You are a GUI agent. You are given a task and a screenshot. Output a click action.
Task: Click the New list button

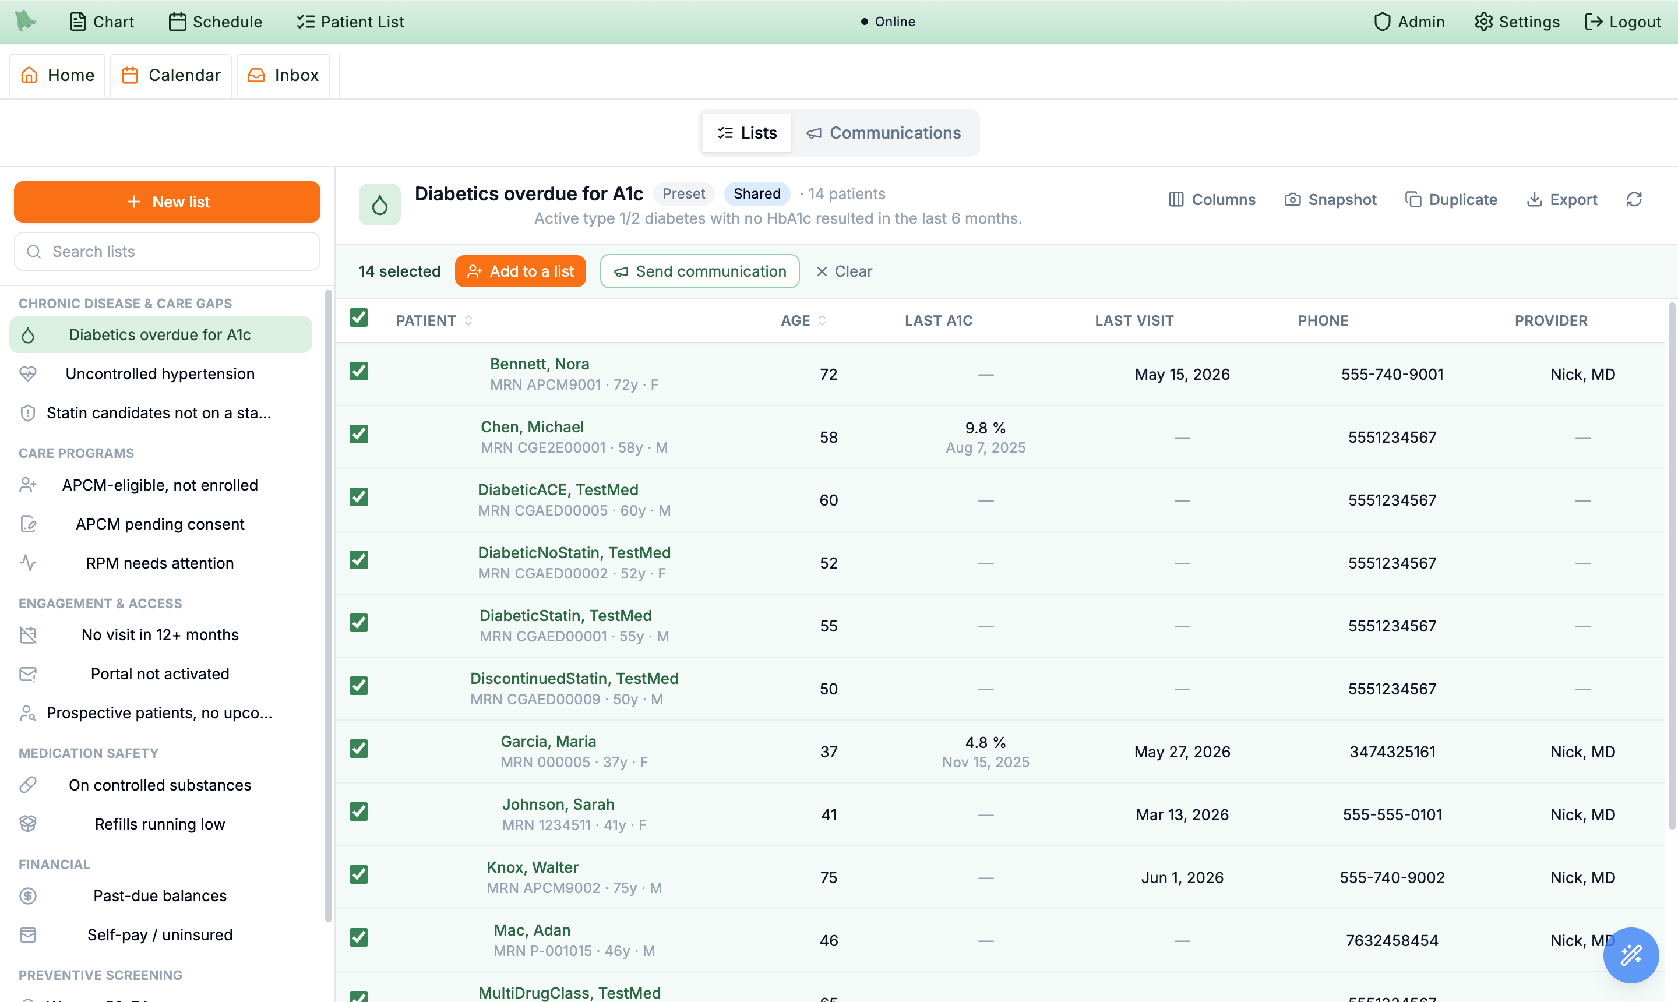coord(167,201)
